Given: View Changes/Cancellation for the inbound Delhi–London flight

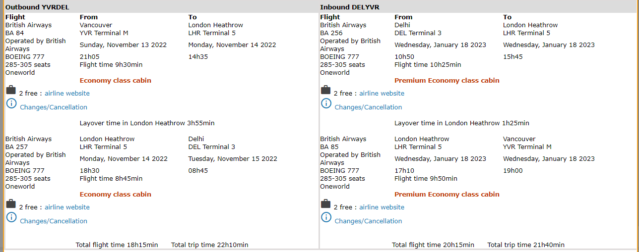Looking at the screenshot, I should point(368,107).
